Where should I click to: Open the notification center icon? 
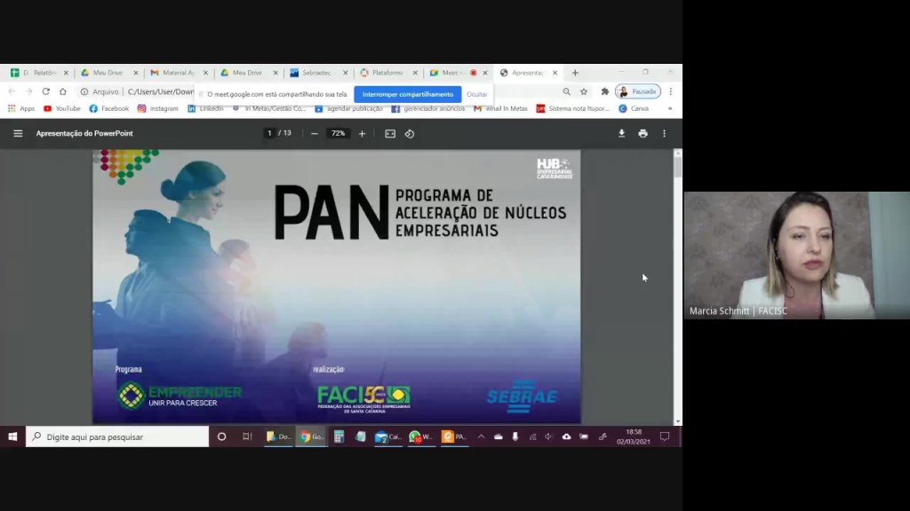click(x=665, y=436)
